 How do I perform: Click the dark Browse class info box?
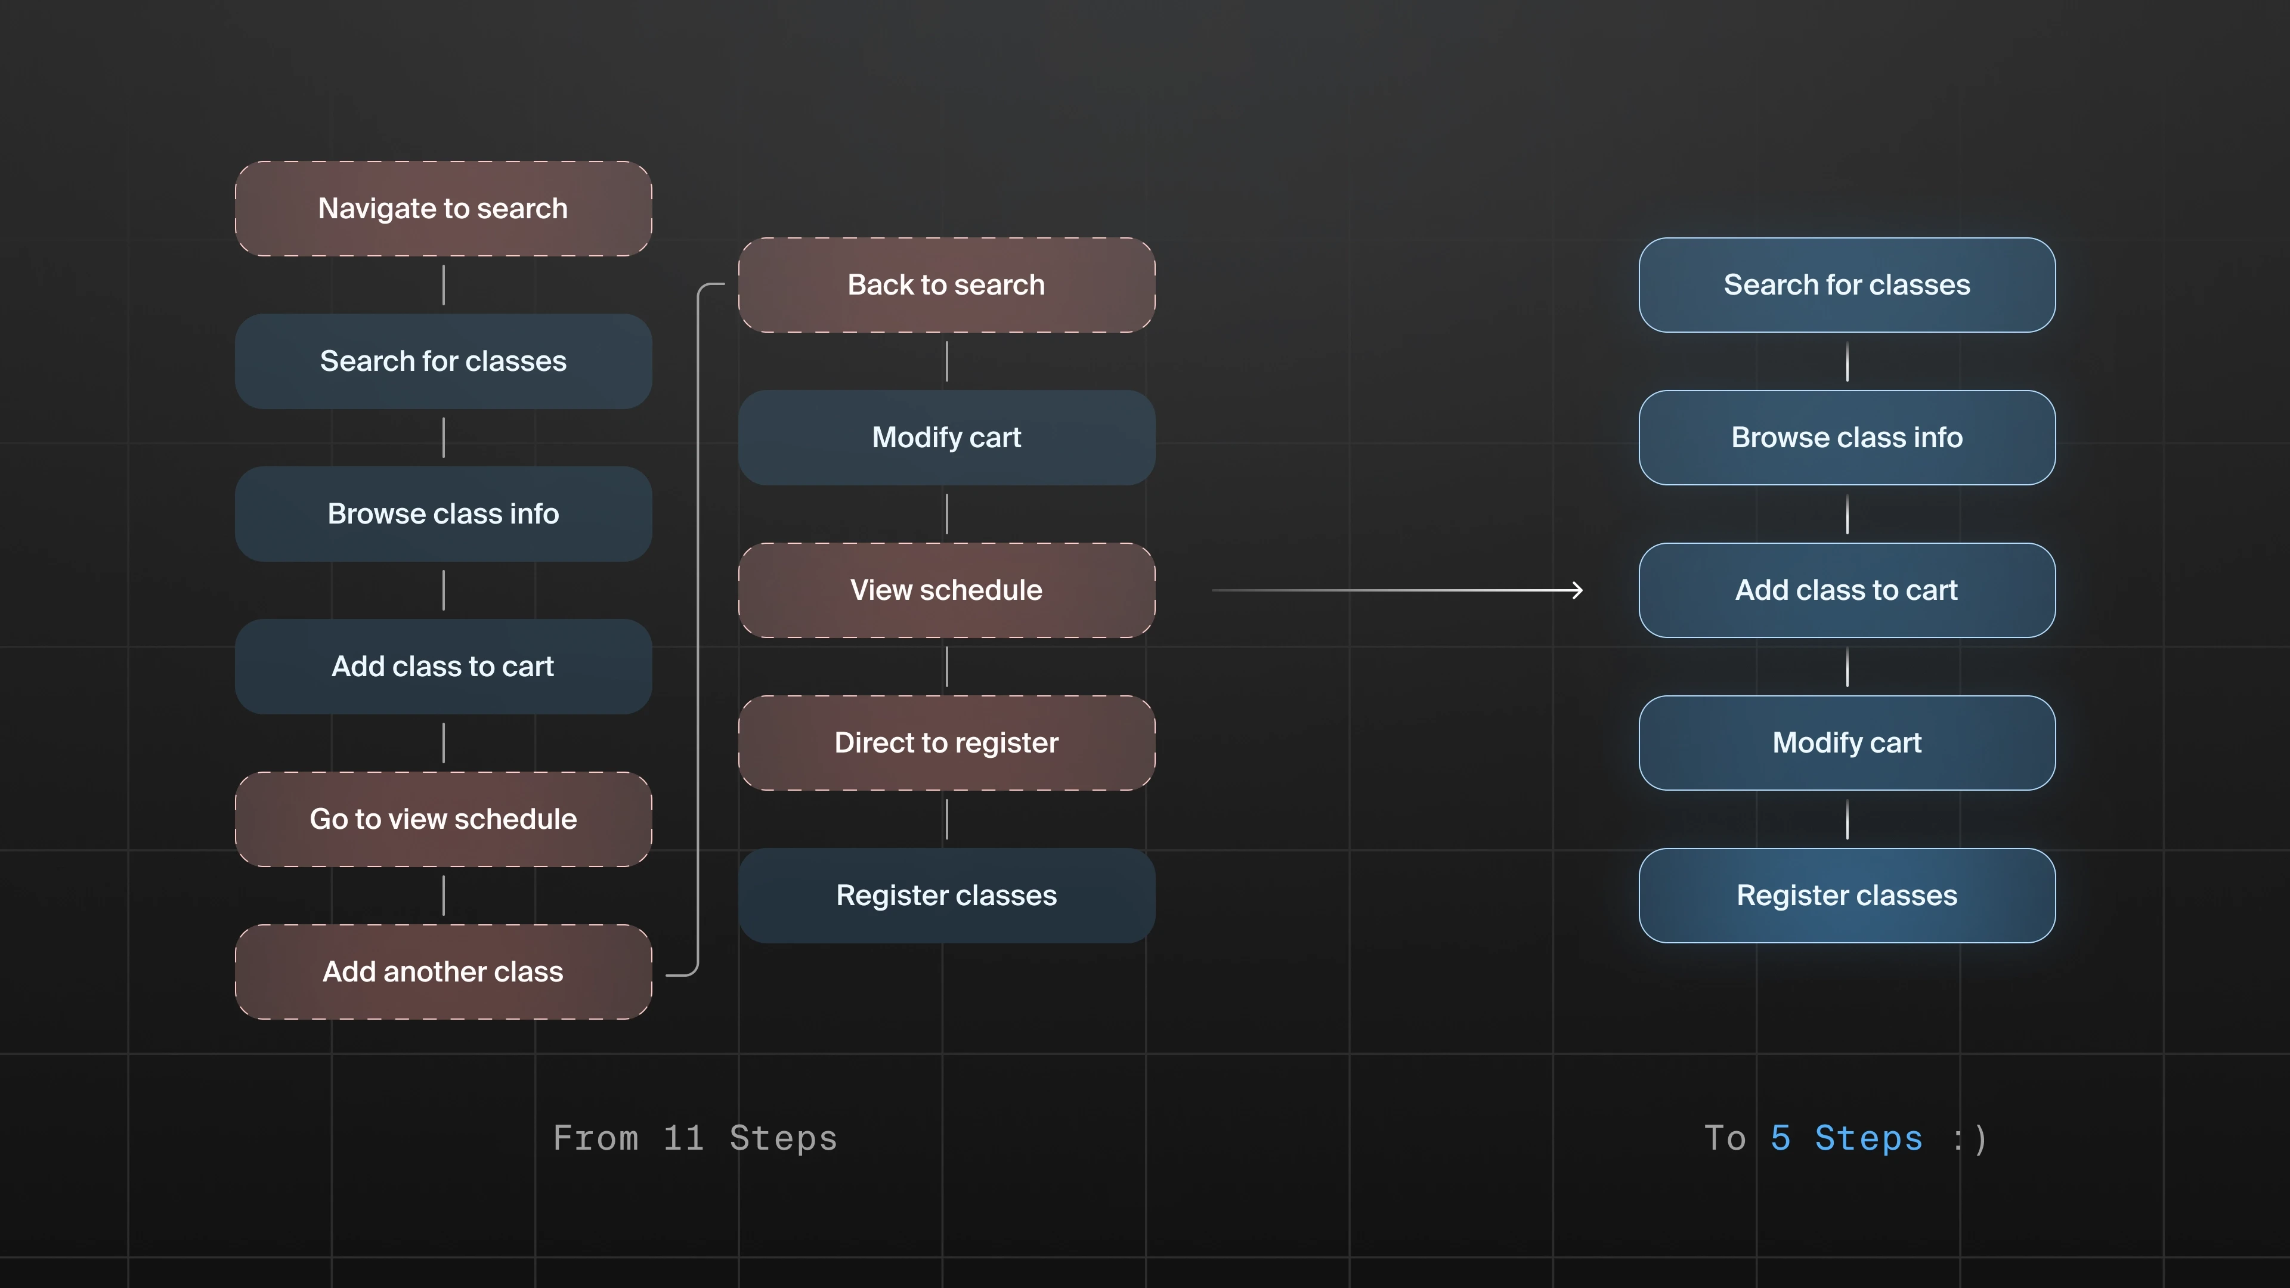pyautogui.click(x=442, y=514)
